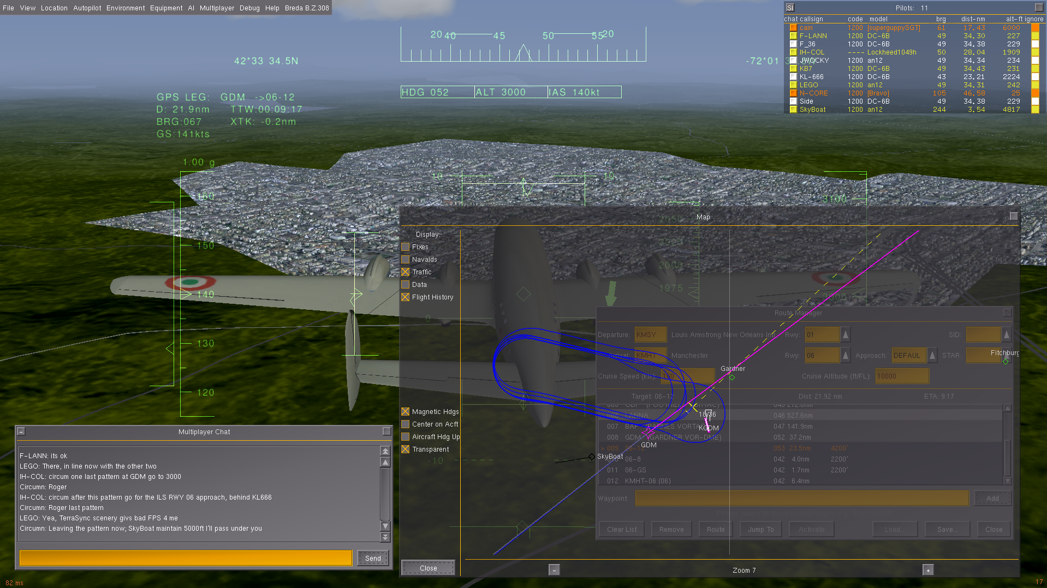Click the arrival Rwy 06 field
The height and width of the screenshot is (588, 1047).
pyautogui.click(x=823, y=355)
